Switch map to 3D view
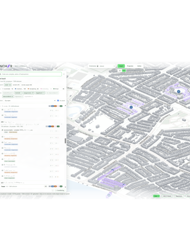 pos(124,70)
